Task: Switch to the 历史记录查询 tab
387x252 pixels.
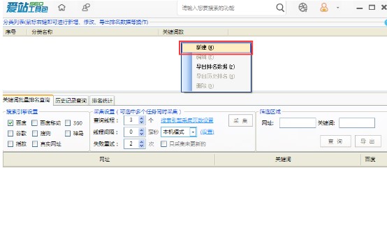Action: (x=71, y=100)
